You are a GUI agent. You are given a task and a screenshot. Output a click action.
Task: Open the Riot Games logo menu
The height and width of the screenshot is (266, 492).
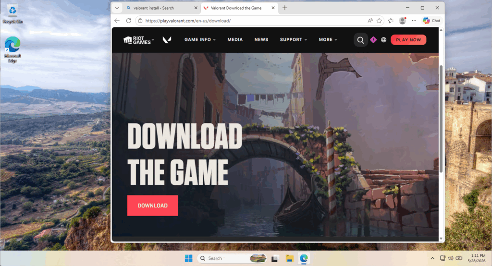[139, 40]
